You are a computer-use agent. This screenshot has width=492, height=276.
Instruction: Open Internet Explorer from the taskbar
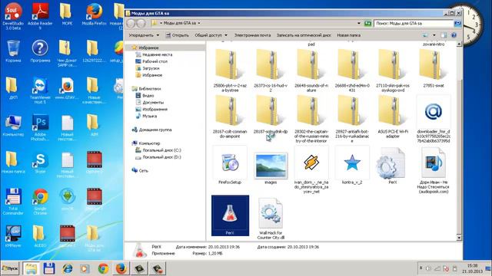click(x=68, y=268)
